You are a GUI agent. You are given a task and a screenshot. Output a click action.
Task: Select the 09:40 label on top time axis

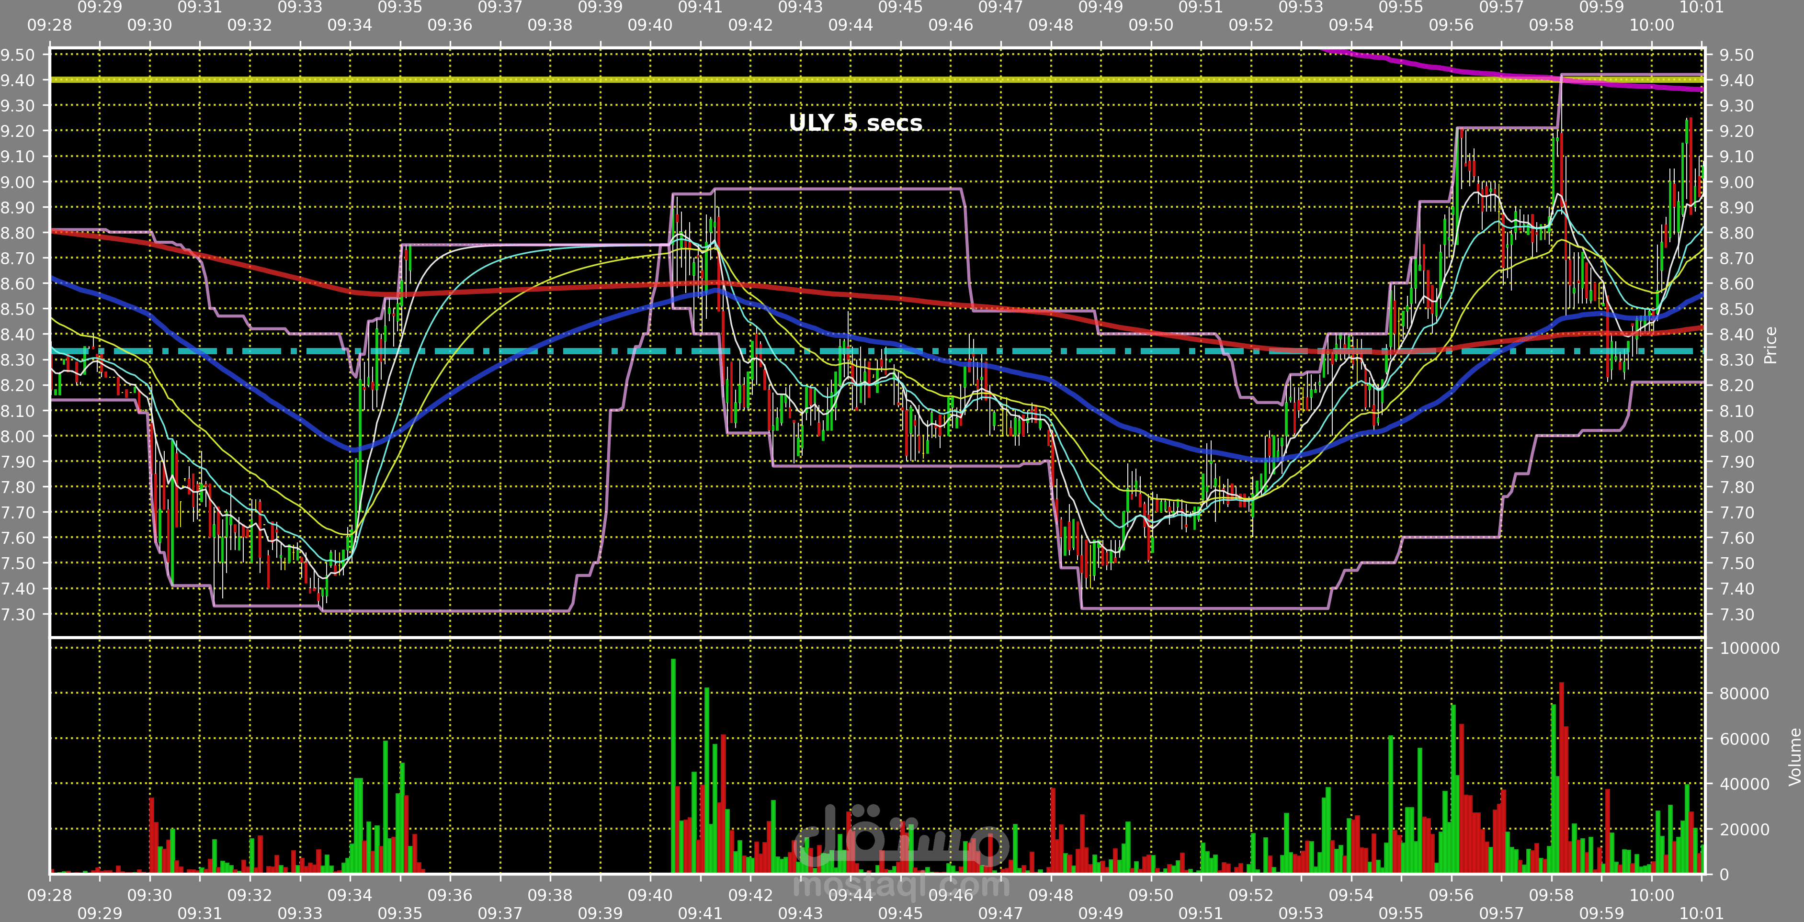coord(649,25)
